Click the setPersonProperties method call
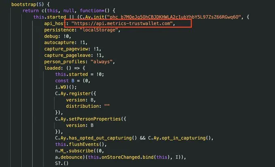Image resolution: width=275 pixels, height=167 pixels. pos(95,119)
